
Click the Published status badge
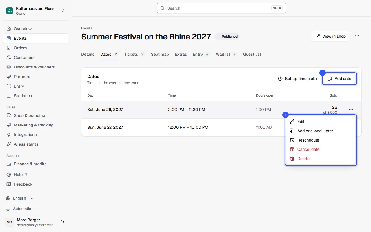tap(227, 37)
